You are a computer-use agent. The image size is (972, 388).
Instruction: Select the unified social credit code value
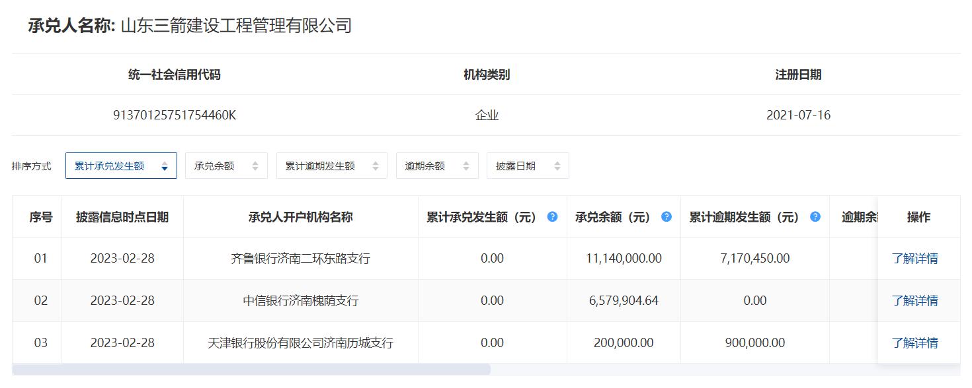174,115
